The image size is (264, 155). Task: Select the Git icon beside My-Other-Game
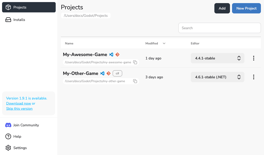coord(108,73)
